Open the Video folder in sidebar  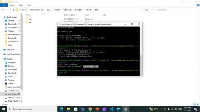pos(10,45)
